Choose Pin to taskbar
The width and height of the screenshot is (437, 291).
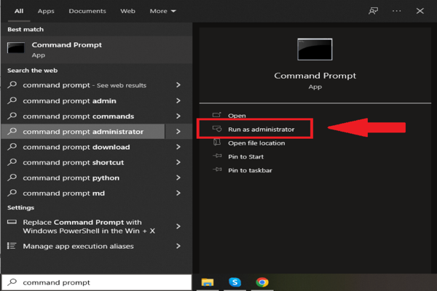(250, 170)
